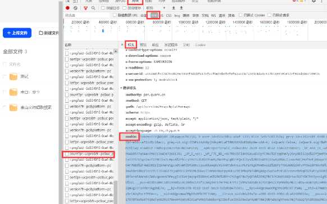Image resolution: width=327 pixels, height=204 pixels.
Task: Clear the network log with the clear icon
Action: (x=75, y=8)
